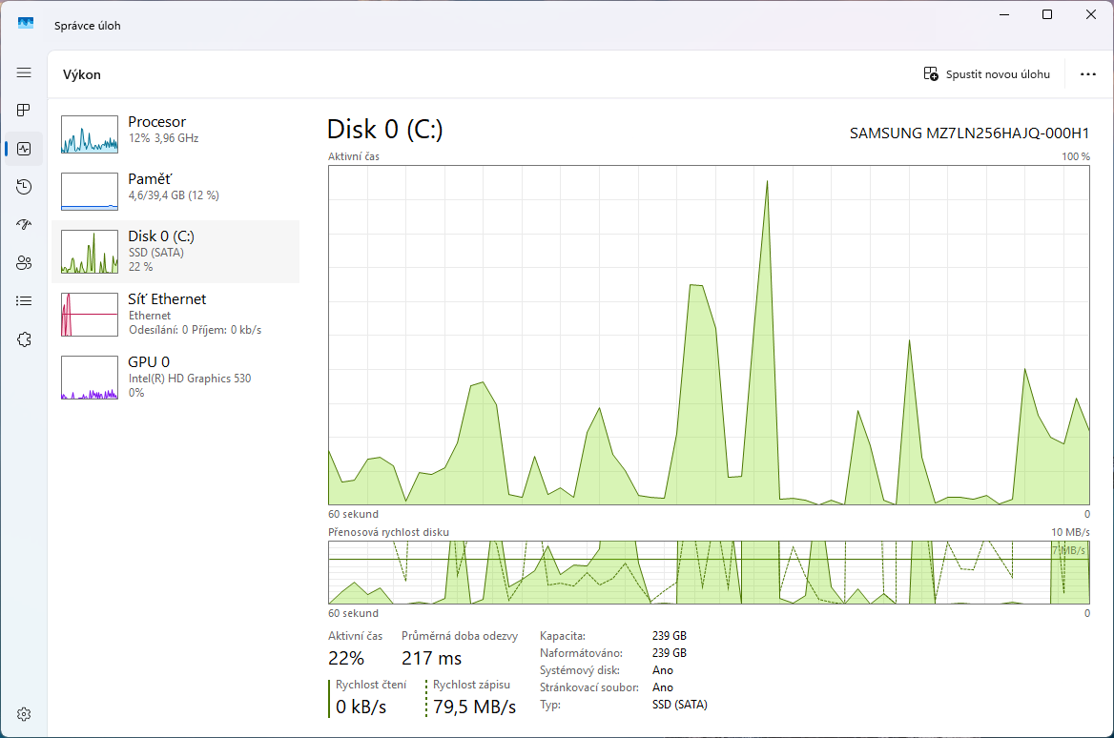Select the Performance (Výkon) sidebar icon
This screenshot has width=1114, height=738.
pos(24,149)
